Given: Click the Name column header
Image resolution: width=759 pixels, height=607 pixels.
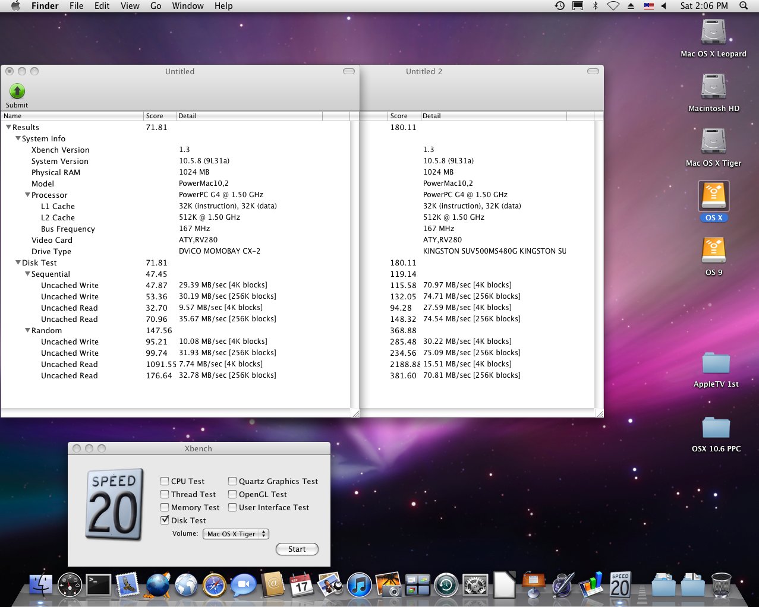Looking at the screenshot, I should [x=72, y=116].
